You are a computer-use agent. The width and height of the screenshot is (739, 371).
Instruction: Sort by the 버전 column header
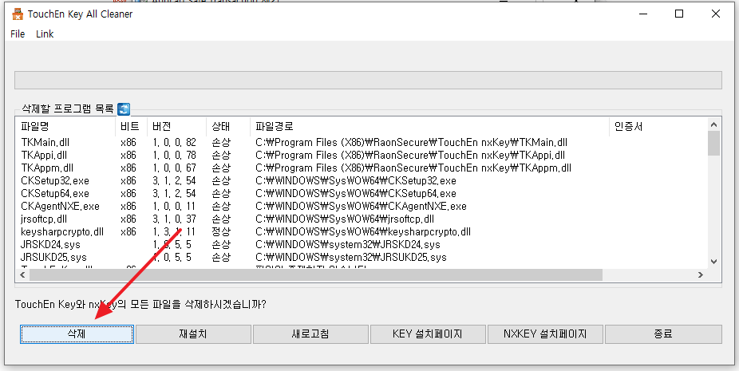click(x=176, y=126)
